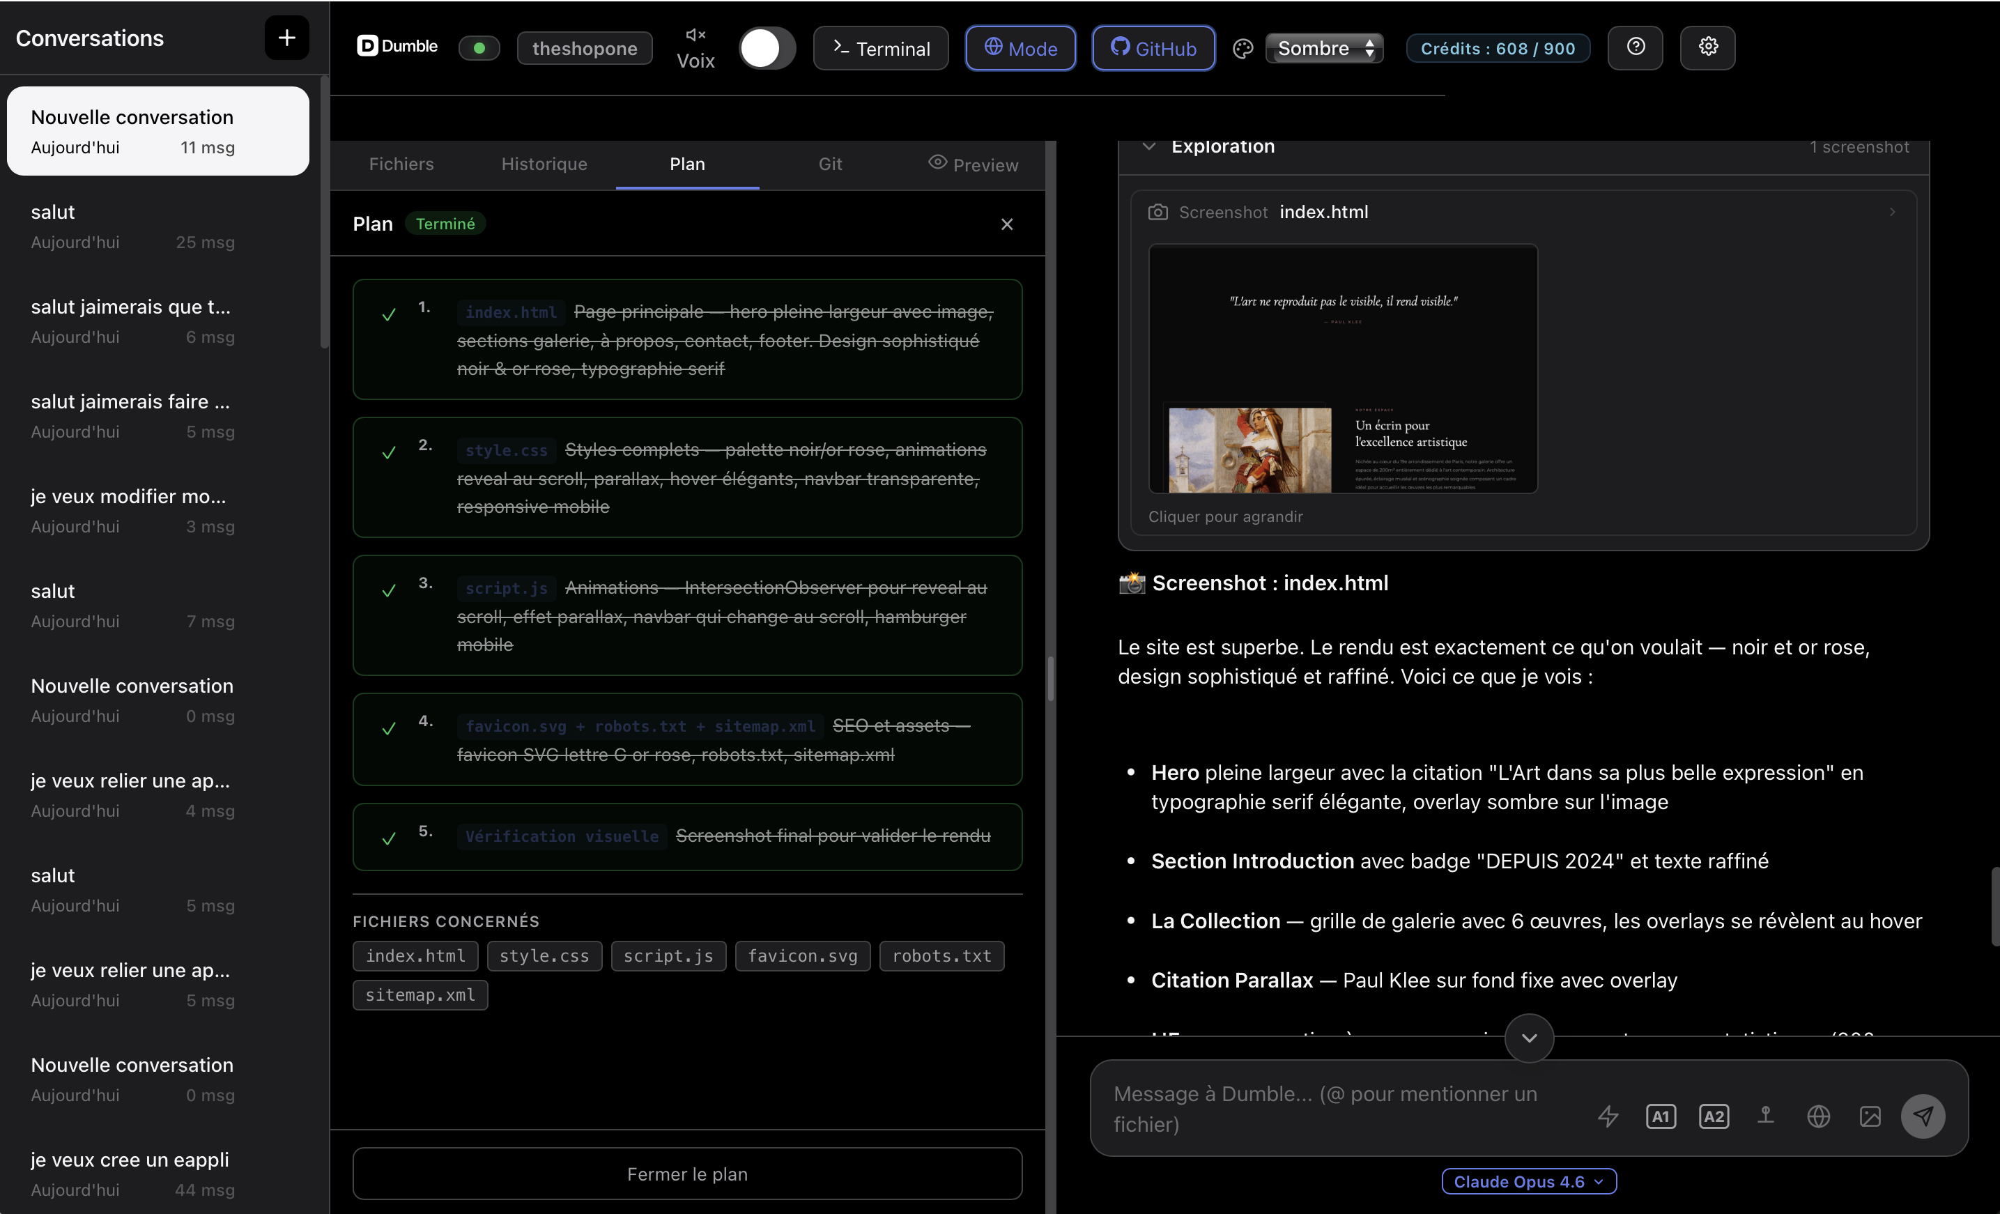Open the Git tab

click(829, 164)
